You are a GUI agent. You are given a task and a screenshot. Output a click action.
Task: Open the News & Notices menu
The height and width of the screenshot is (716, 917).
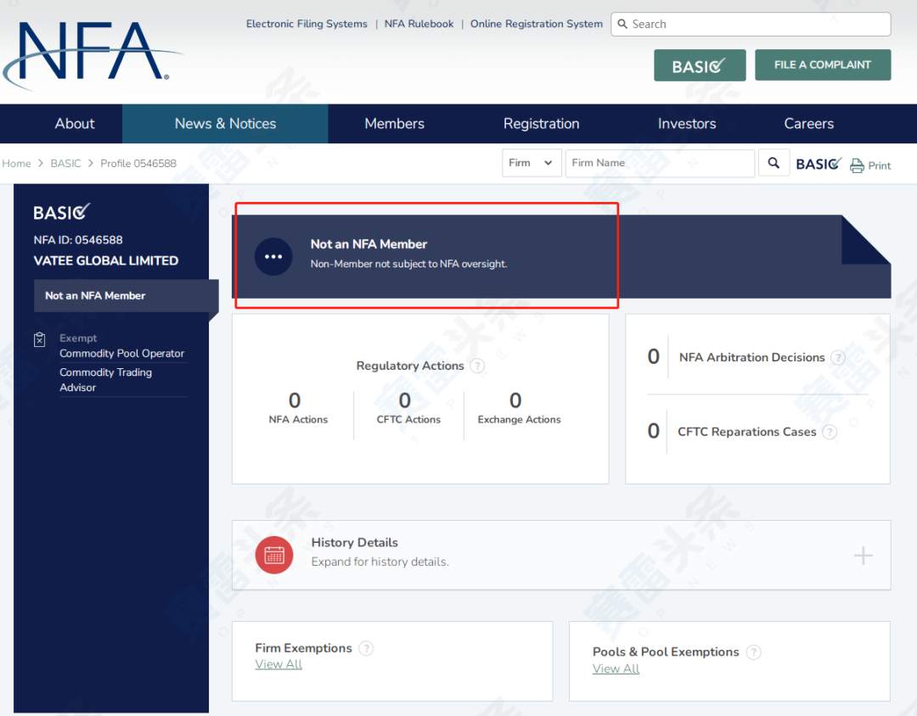coord(225,123)
